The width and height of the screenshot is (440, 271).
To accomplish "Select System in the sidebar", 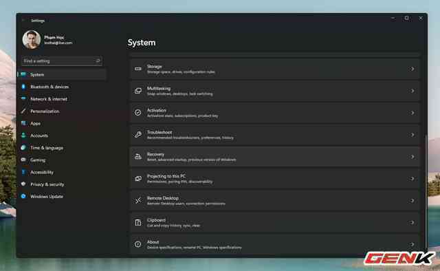I will tap(62, 74).
